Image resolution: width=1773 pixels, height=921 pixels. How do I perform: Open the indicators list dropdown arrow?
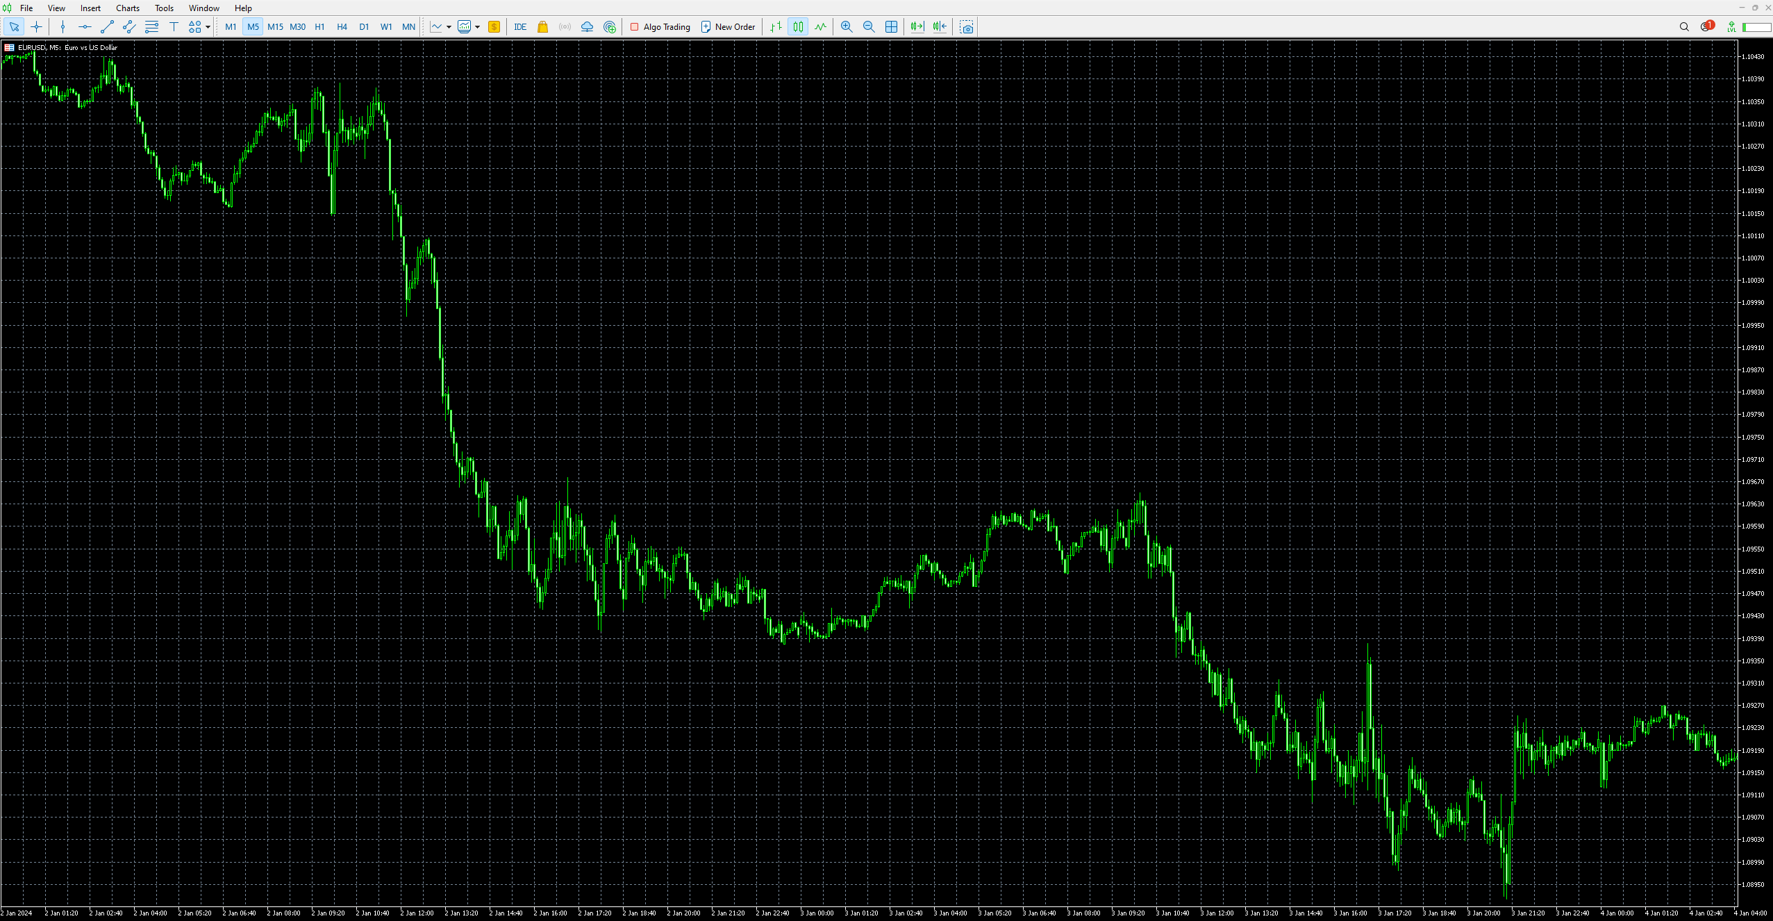449,27
